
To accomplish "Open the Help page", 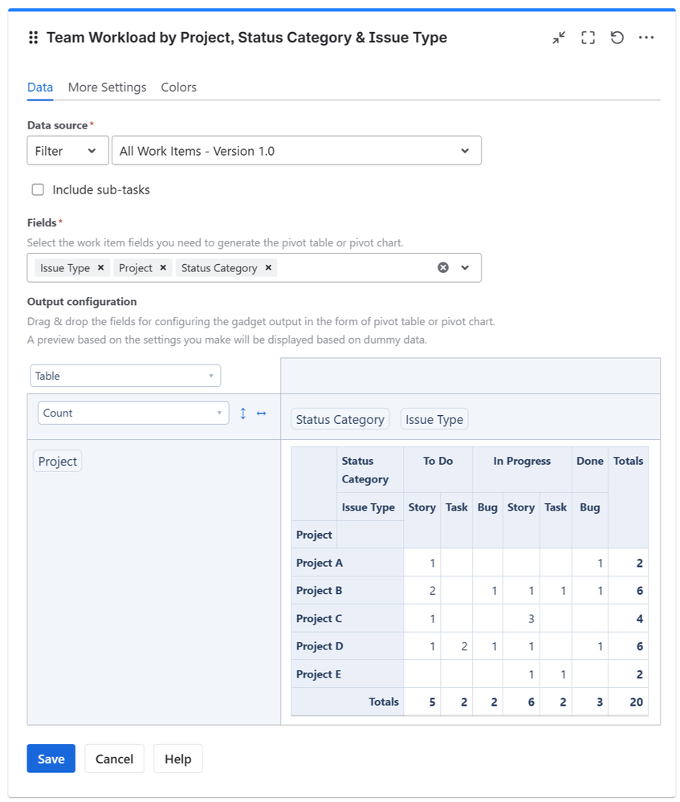I will [177, 758].
